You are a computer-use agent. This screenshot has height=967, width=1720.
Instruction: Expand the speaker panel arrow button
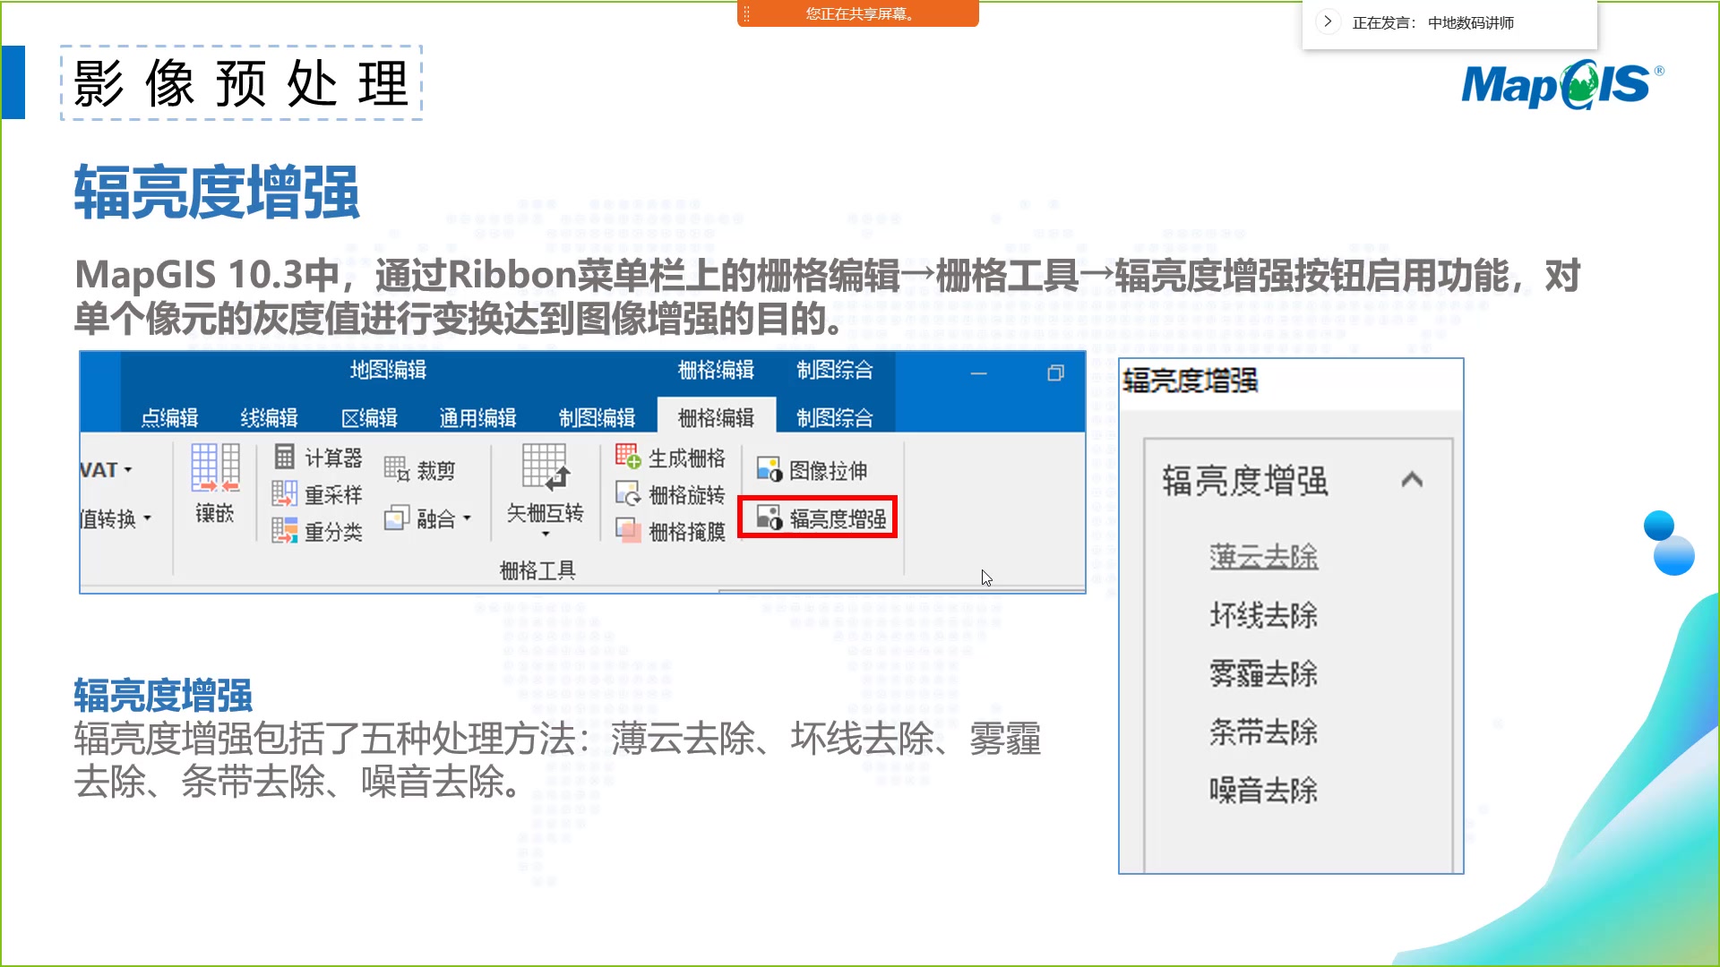tap(1328, 21)
